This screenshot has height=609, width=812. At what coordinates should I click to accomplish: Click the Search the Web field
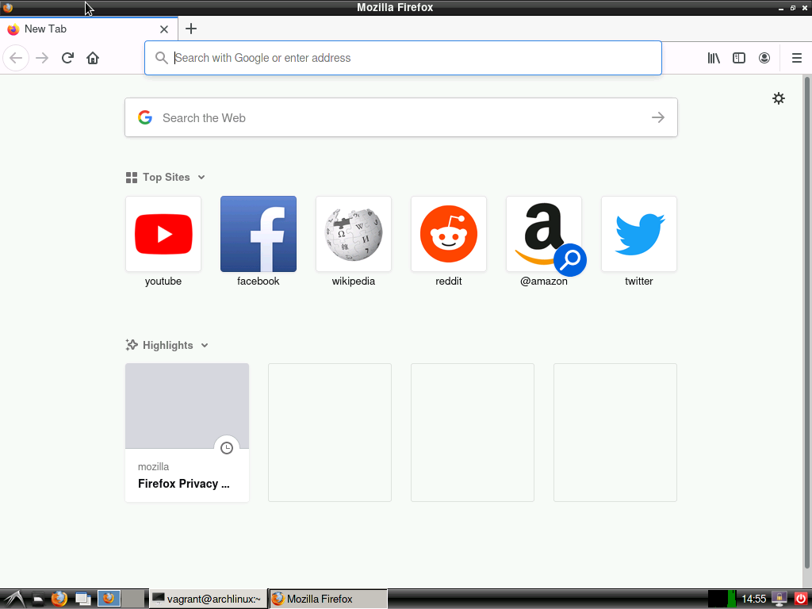[x=400, y=117]
